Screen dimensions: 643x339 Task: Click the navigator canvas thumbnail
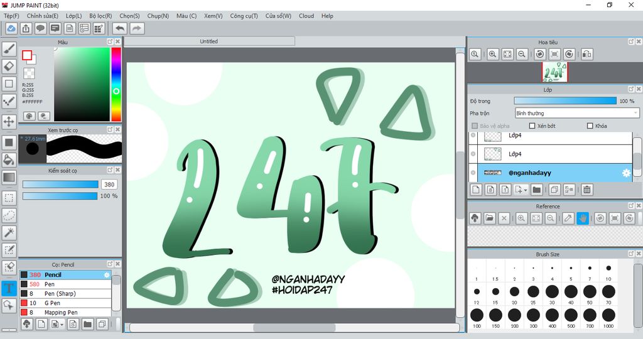555,73
